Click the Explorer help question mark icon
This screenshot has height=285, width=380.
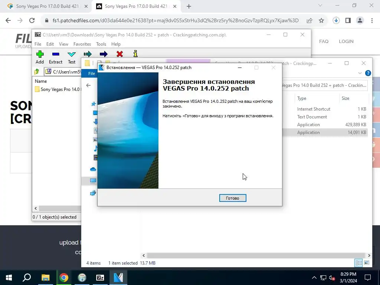(x=368, y=73)
